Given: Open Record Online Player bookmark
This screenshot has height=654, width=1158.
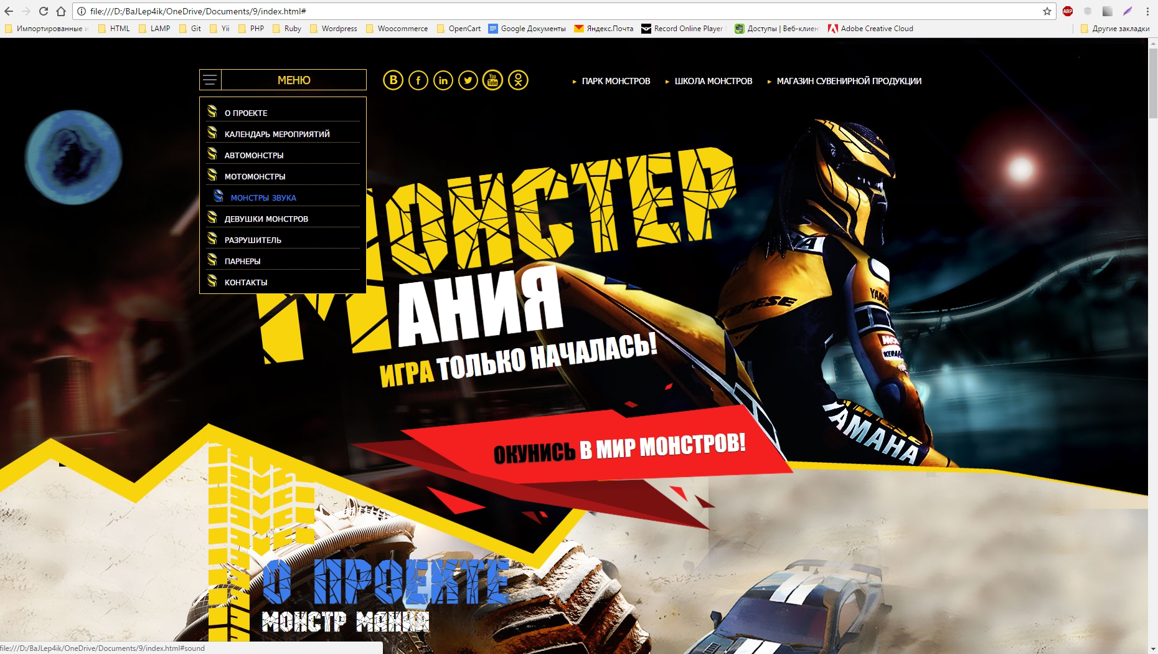Looking at the screenshot, I should pyautogui.click(x=684, y=29).
